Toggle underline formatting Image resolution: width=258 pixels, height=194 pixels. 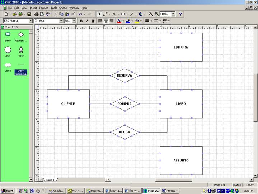coord(93,21)
